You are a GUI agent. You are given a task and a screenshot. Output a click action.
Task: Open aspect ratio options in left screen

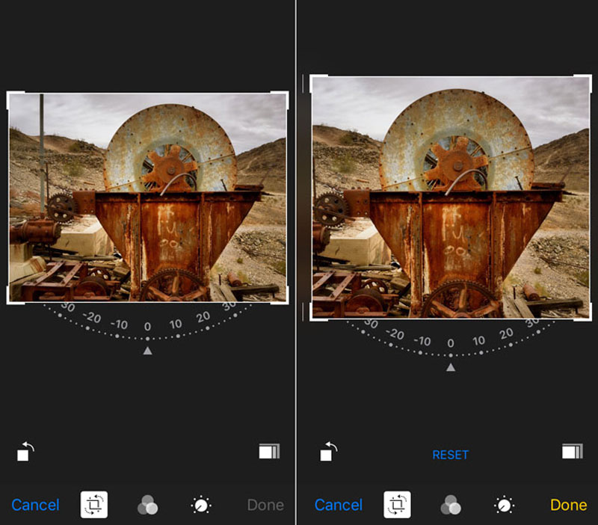point(269,452)
